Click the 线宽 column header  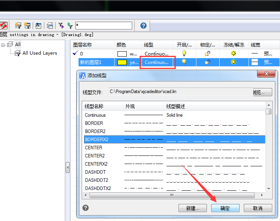pos(264,45)
